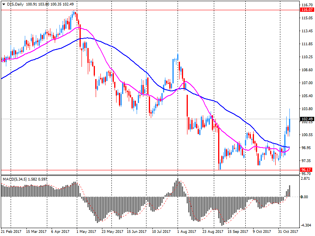Click the 97.35 price axis value
Screen dimensions: 315x236
pos(307,161)
